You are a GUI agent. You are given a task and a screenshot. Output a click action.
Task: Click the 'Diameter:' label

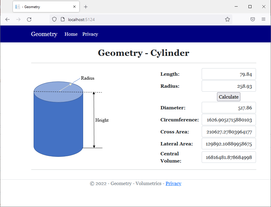[x=173, y=108]
